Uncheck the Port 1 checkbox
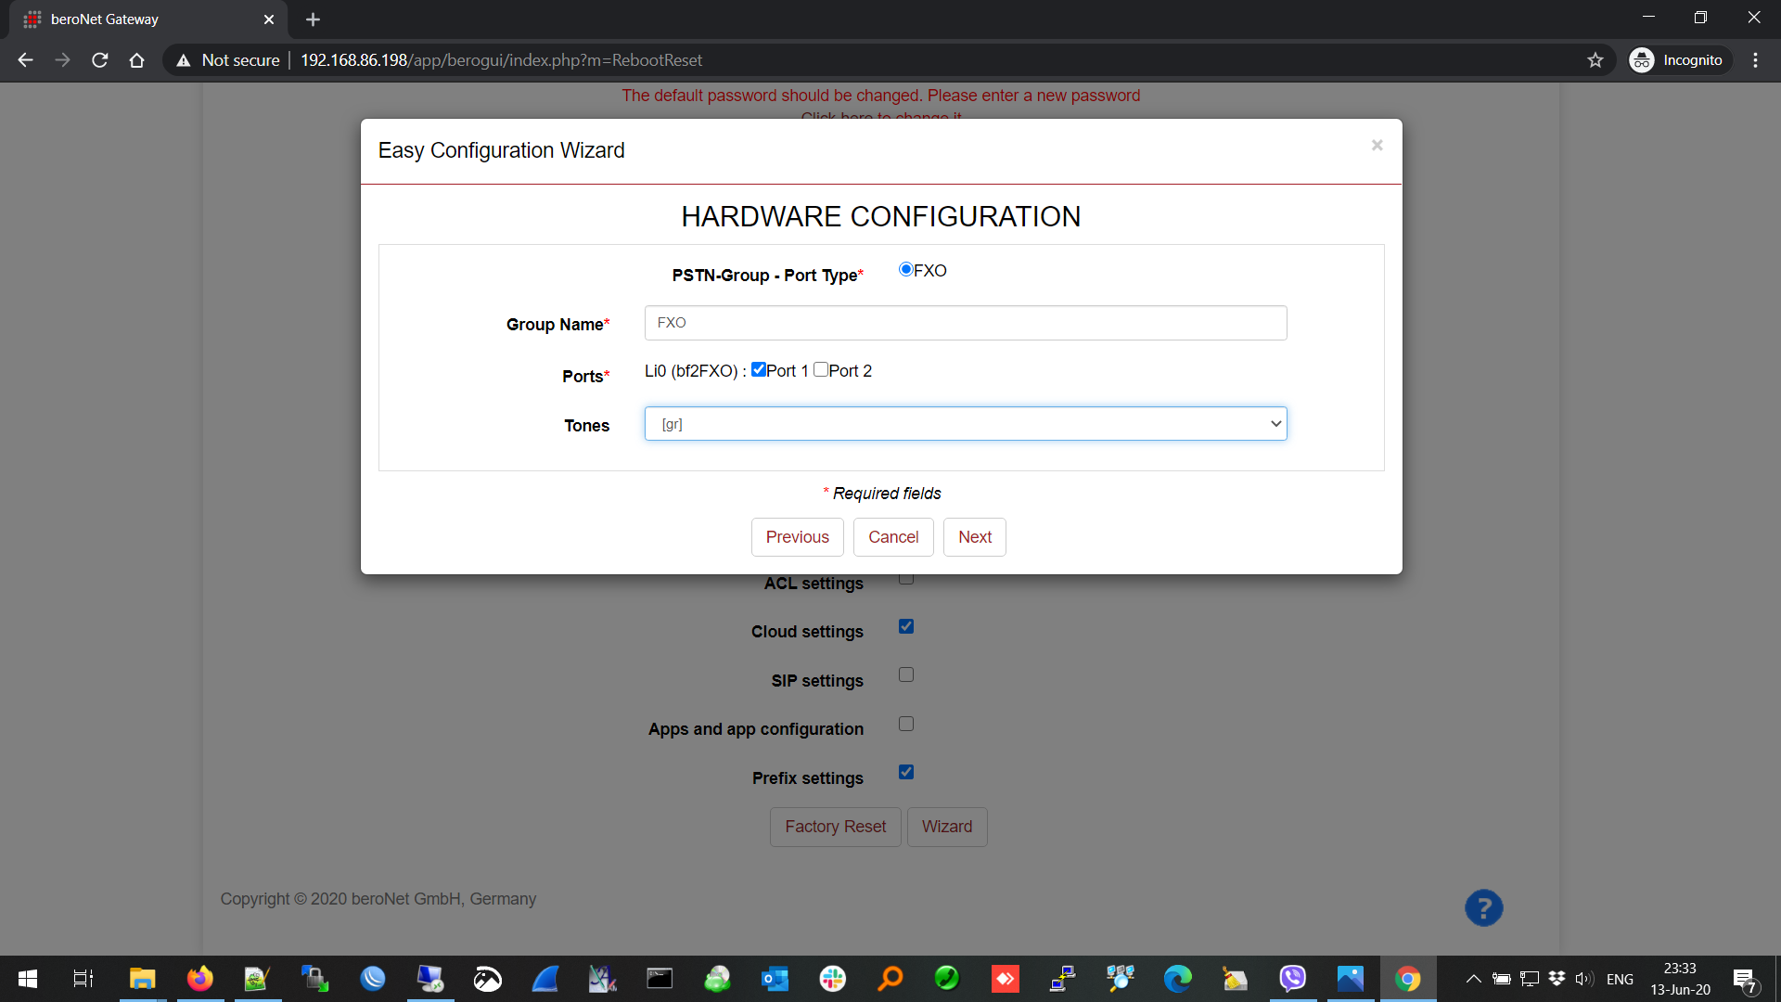The image size is (1781, 1002). tap(759, 370)
